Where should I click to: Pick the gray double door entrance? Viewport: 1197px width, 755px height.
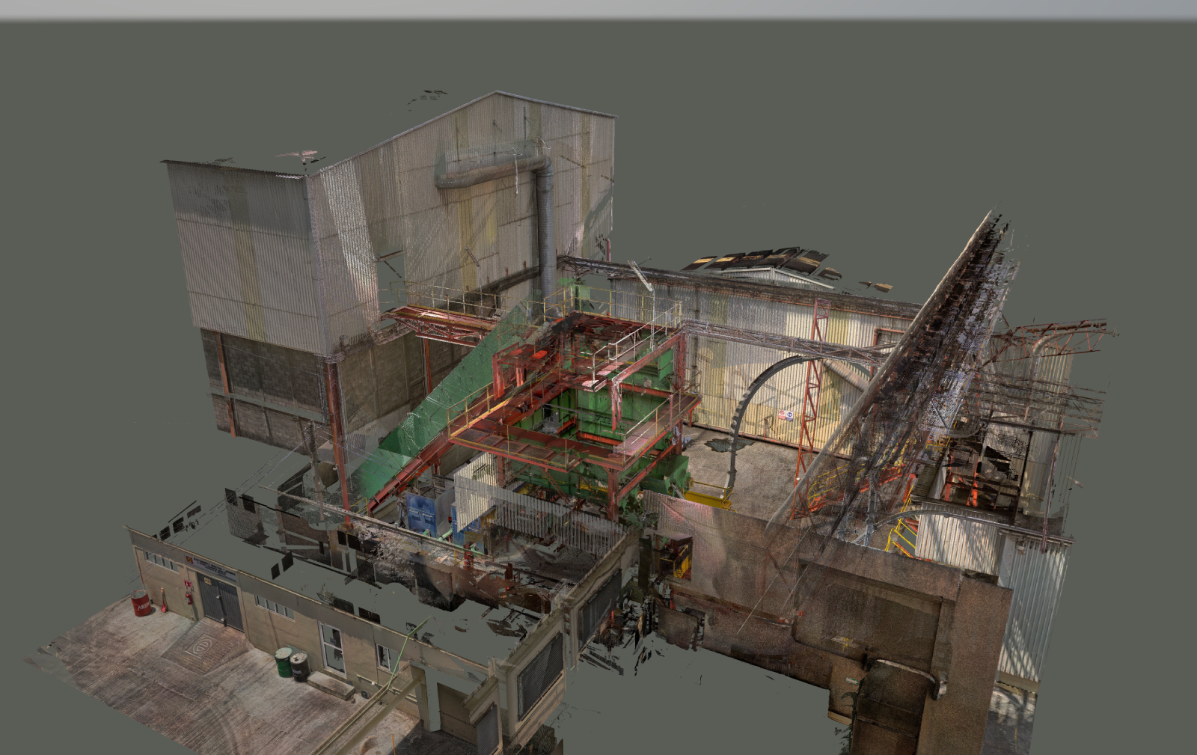click(220, 602)
